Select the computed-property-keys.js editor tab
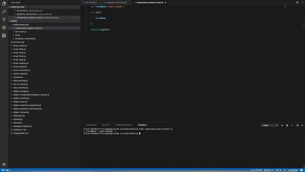The width and height of the screenshot is (305, 172). click(x=150, y=2)
